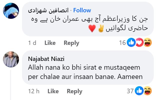Viewport: 156px width, 100px height.
Task: Like Najabat Niazi's comment
Action: click(53, 91)
